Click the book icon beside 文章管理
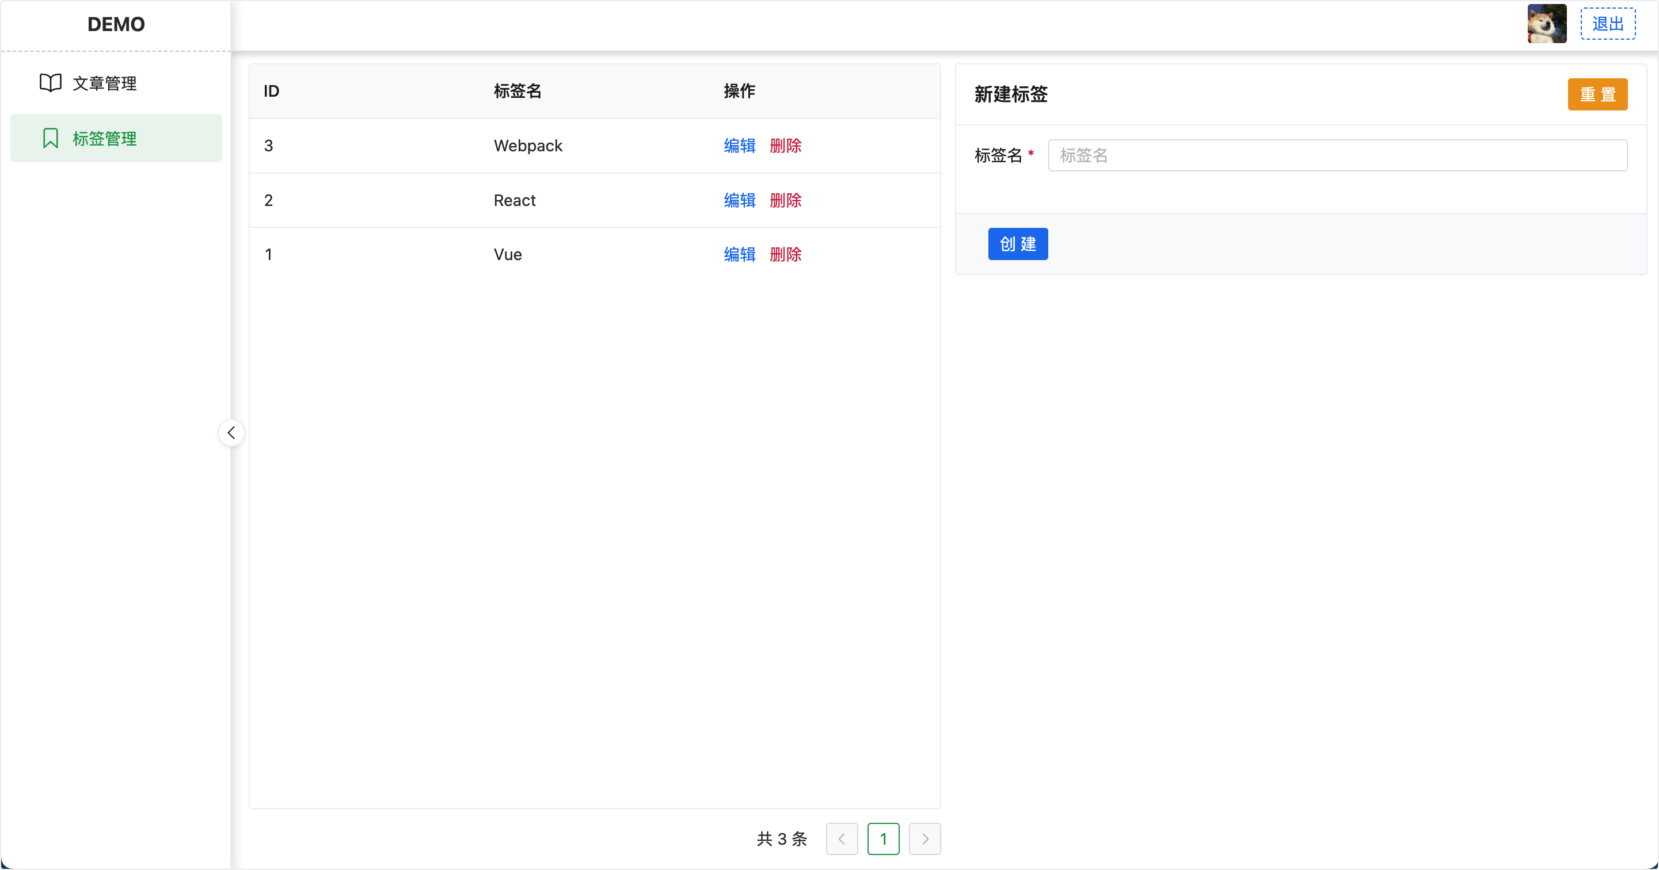The width and height of the screenshot is (1659, 870). click(50, 83)
